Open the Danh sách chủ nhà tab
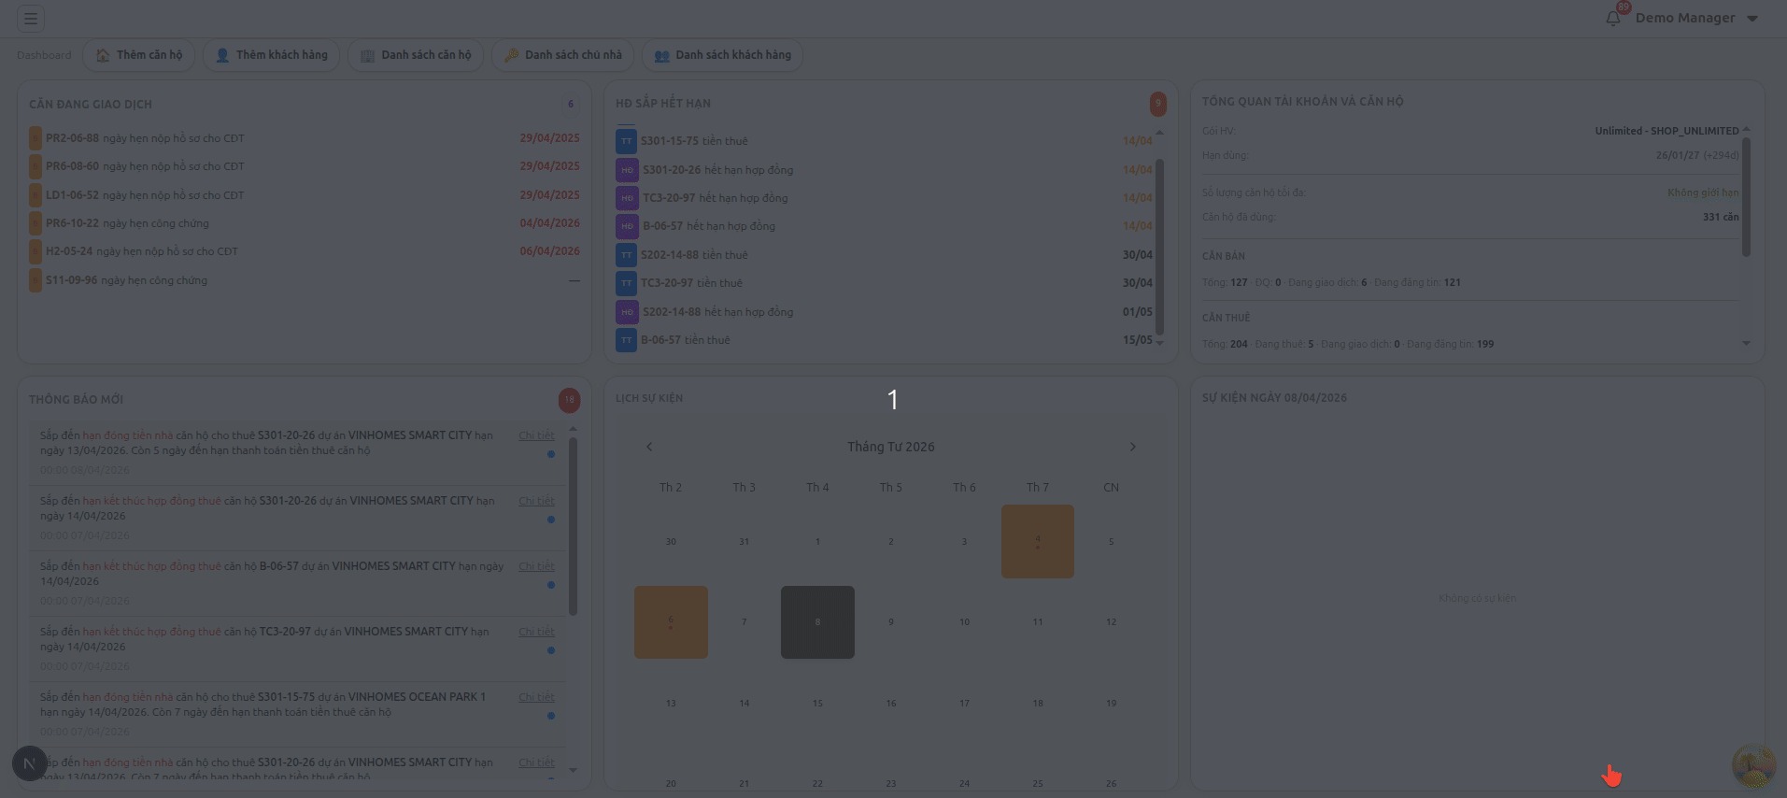Screen dimensions: 1787x798 pos(562,55)
